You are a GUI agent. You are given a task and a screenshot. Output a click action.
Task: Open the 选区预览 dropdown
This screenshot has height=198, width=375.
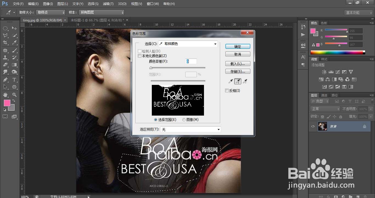[x=191, y=129]
